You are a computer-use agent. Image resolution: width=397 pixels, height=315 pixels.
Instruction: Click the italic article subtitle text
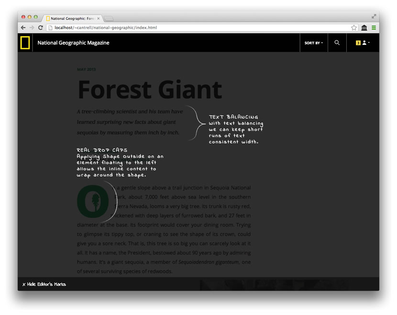[130, 122]
